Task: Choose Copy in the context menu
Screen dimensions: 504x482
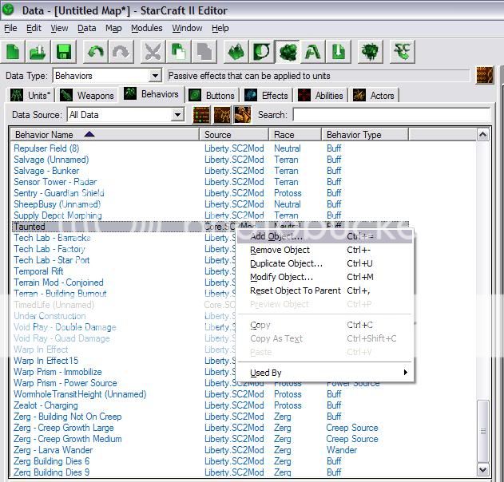Action: click(324, 325)
